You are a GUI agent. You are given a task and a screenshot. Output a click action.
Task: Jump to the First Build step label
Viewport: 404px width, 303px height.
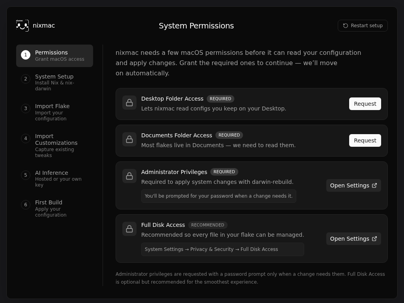[x=49, y=202]
